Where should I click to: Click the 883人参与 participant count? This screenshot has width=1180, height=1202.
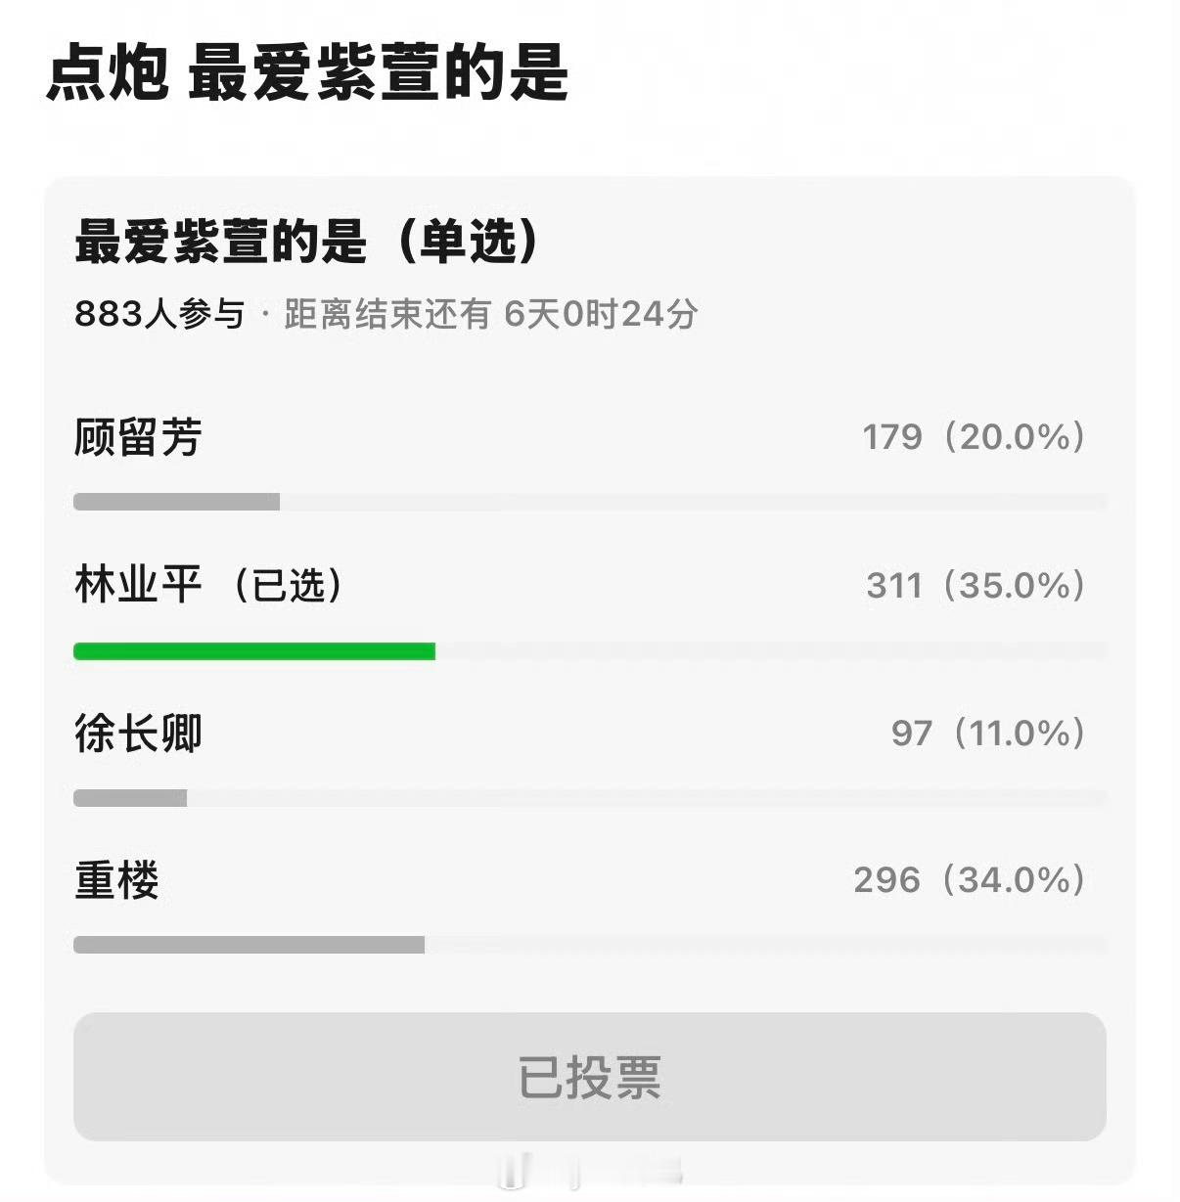coord(157,312)
